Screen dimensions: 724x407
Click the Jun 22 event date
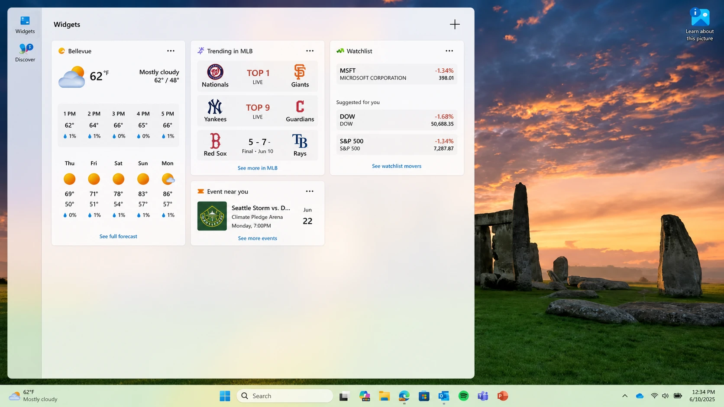[x=307, y=216]
